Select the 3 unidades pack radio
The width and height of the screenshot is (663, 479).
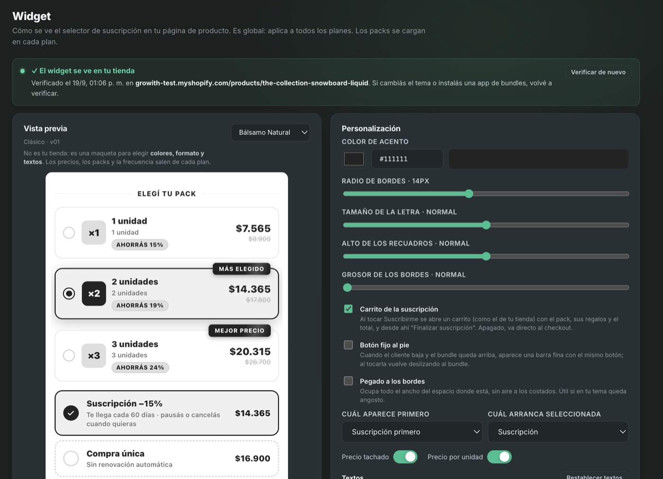[x=69, y=355]
